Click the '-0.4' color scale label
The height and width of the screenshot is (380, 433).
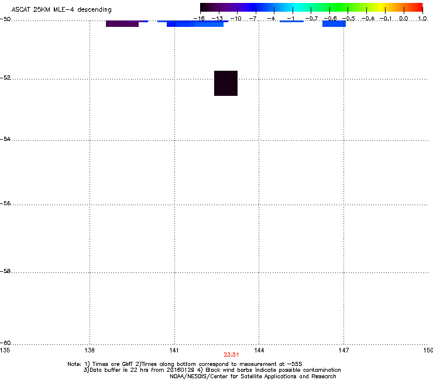[x=368, y=19]
